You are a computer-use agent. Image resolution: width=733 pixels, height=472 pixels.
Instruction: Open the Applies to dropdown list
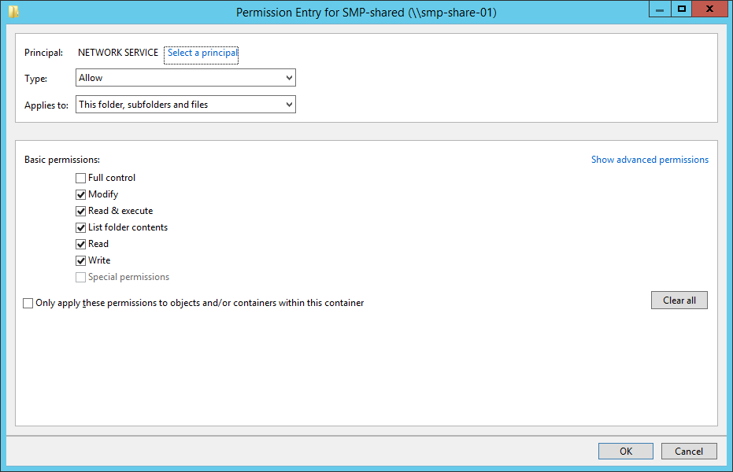pyautogui.click(x=186, y=105)
